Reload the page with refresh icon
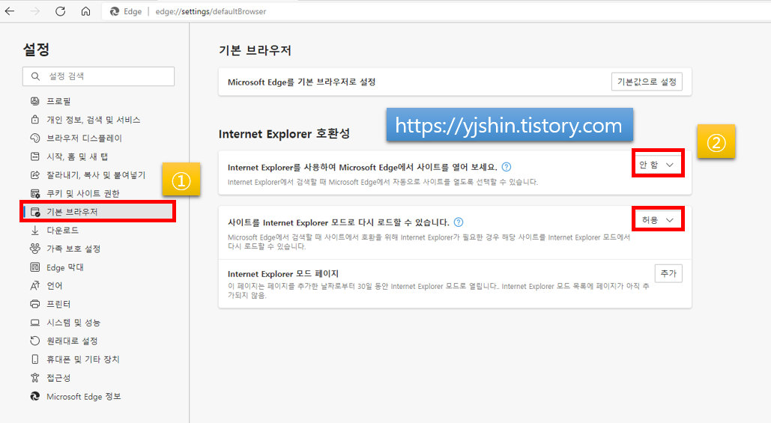771x423 pixels. (60, 11)
